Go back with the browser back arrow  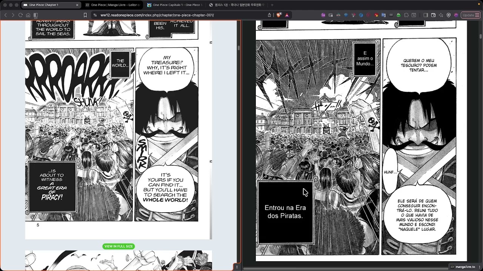coord(5,15)
